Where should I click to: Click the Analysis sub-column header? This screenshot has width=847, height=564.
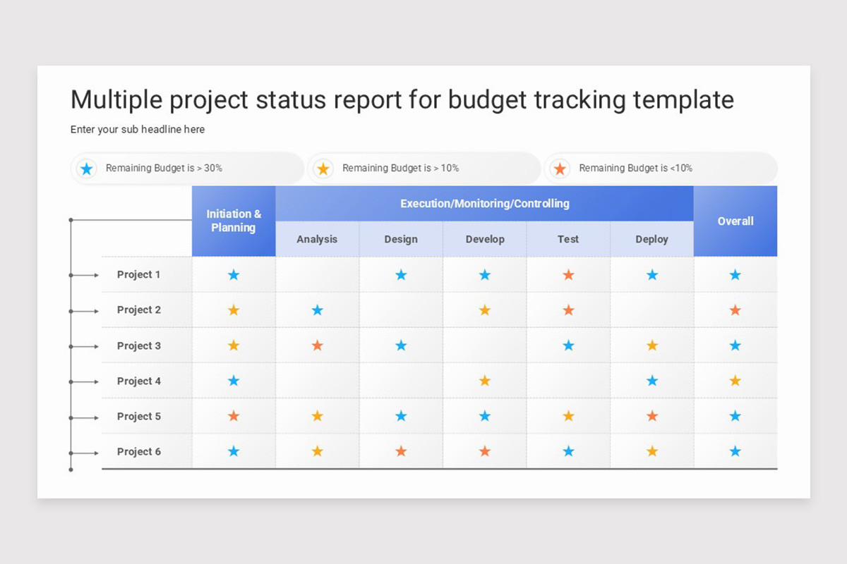(x=318, y=239)
